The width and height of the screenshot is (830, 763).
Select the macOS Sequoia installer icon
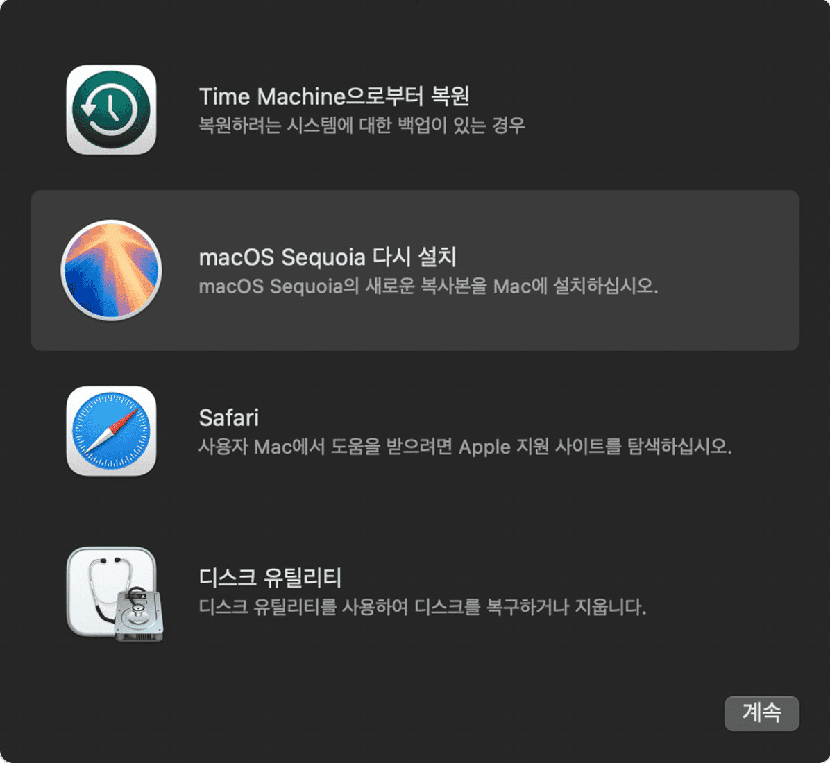click(111, 271)
